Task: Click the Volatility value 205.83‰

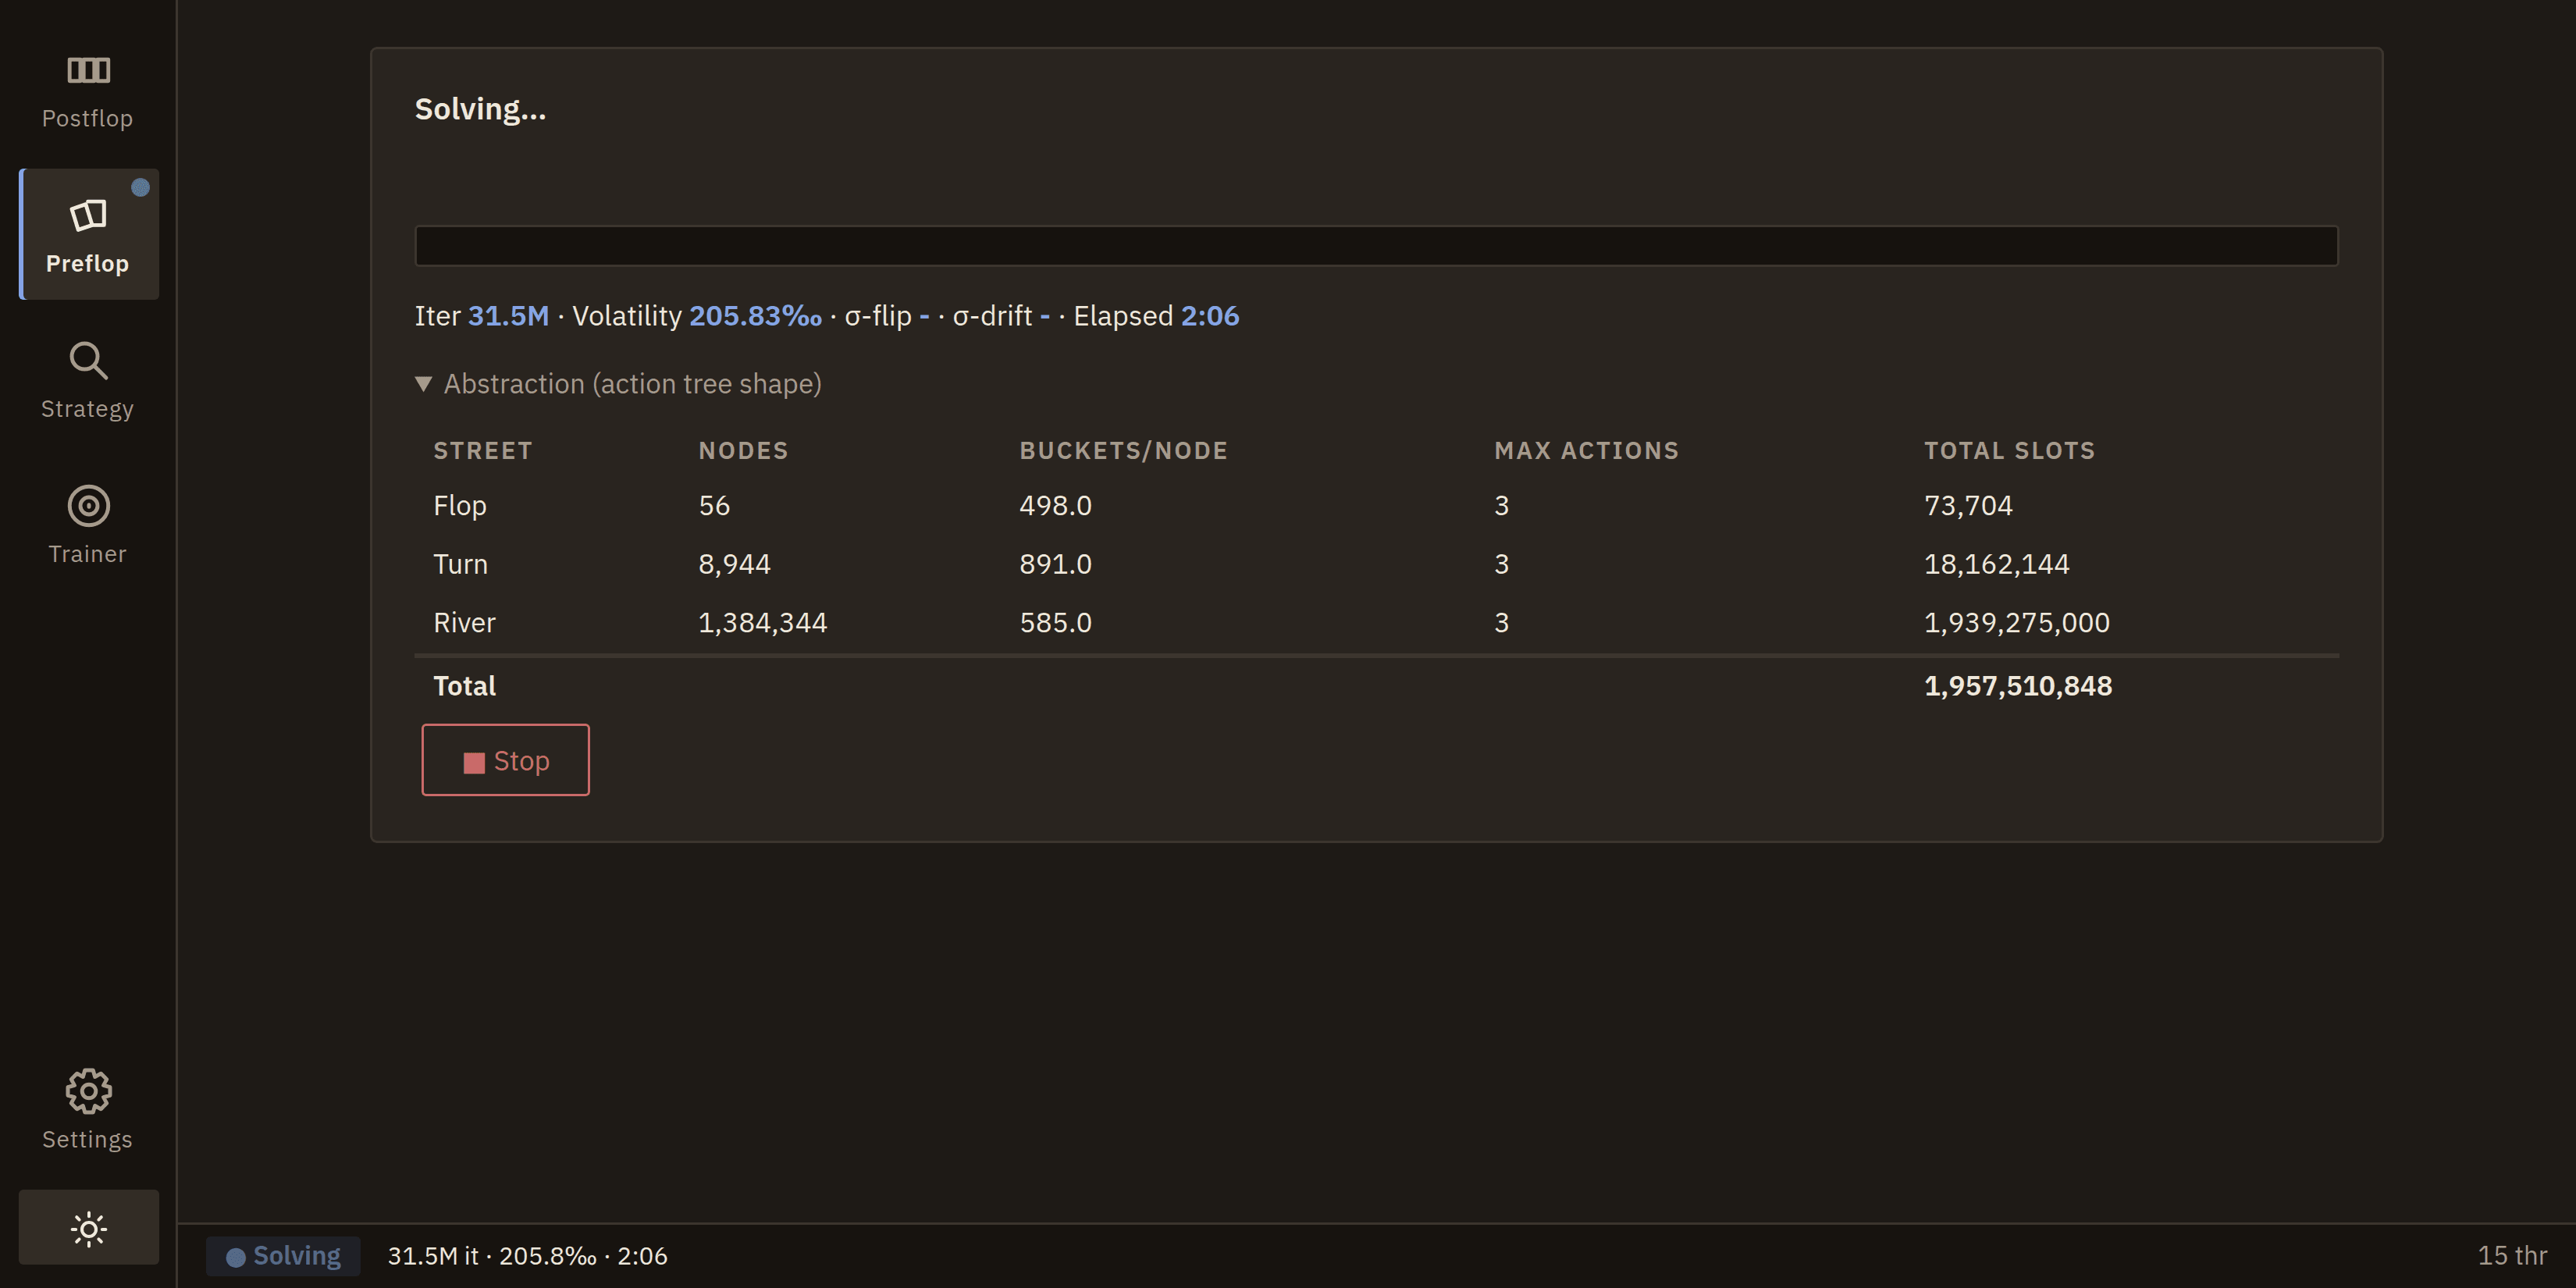Action: 755,316
